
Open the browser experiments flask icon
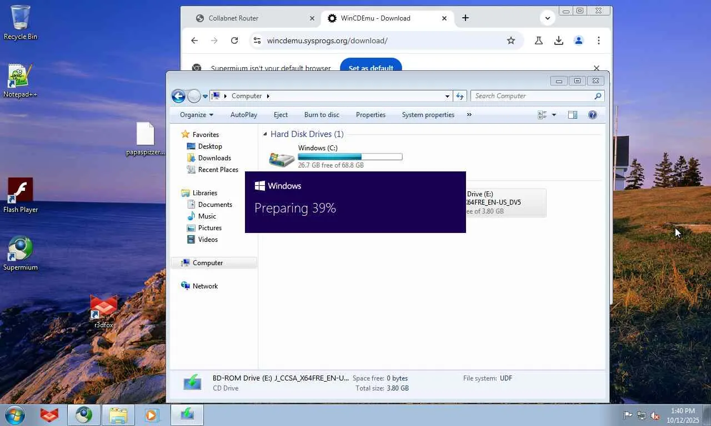point(539,40)
